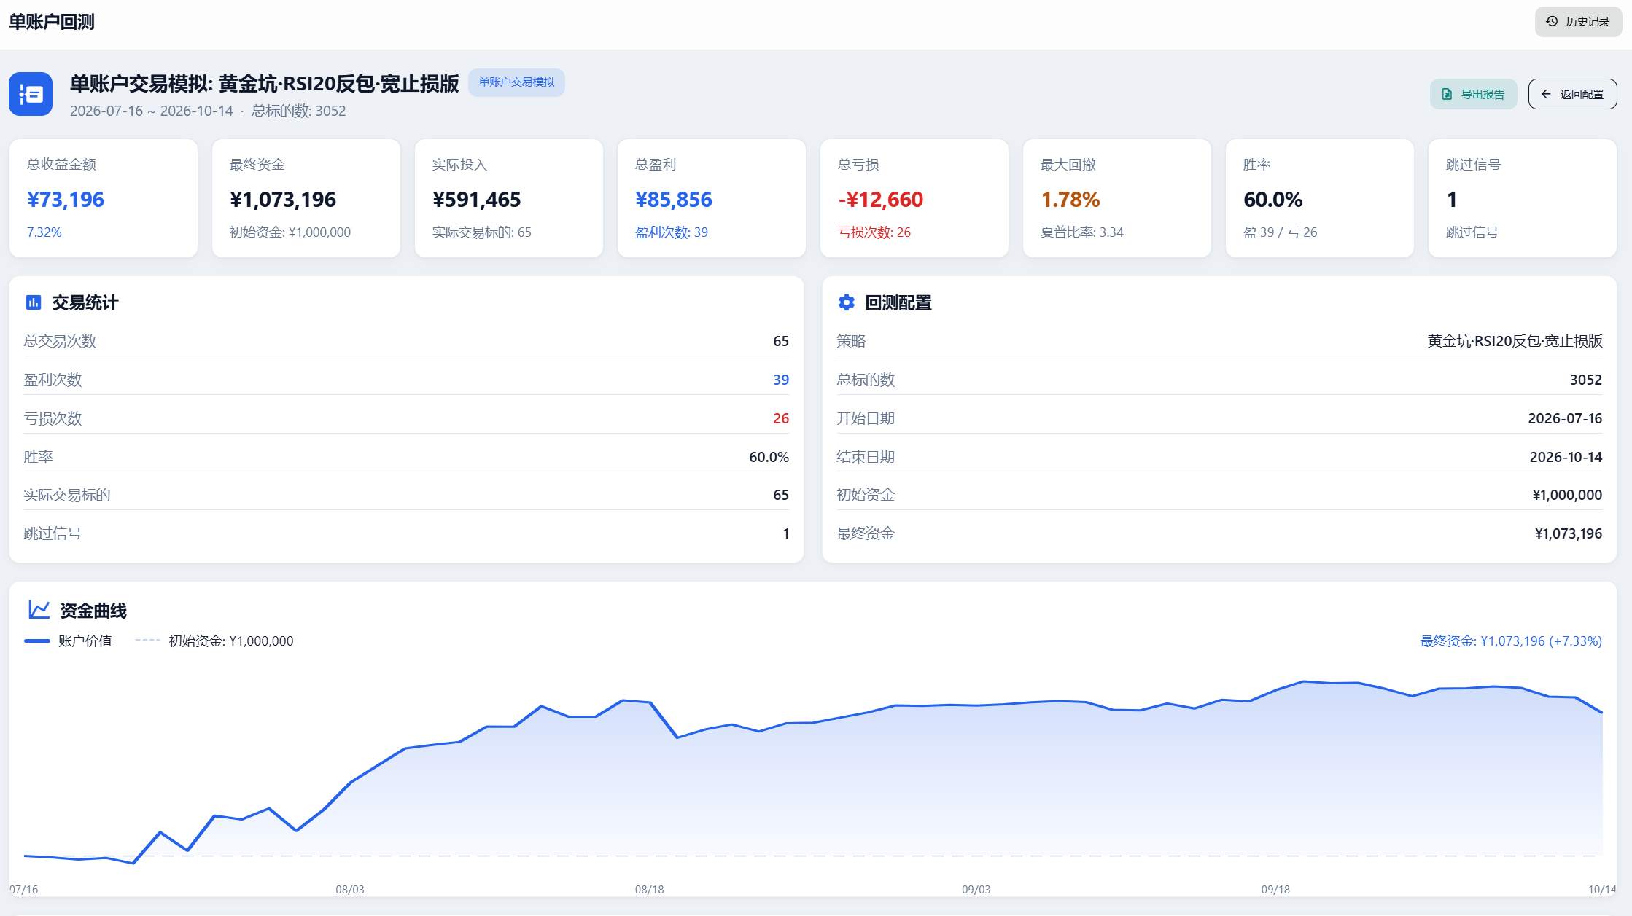Viewport: 1632px width, 916px height.
Task: Click the 结束日期 value 2026-10-14
Action: pos(1566,457)
